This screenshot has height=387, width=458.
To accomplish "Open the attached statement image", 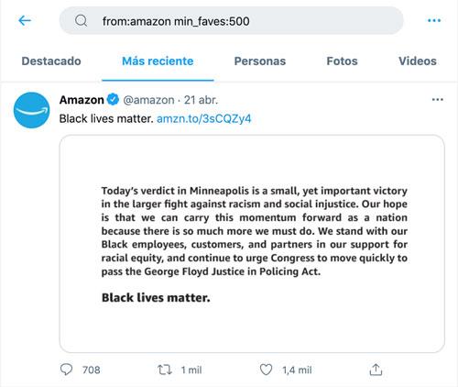I will click(252, 244).
